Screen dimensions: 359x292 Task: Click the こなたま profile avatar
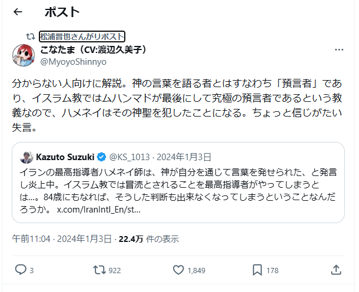(23, 55)
